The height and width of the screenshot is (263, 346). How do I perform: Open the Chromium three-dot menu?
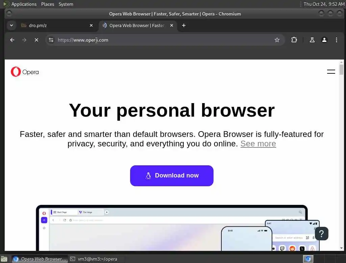pyautogui.click(x=336, y=40)
